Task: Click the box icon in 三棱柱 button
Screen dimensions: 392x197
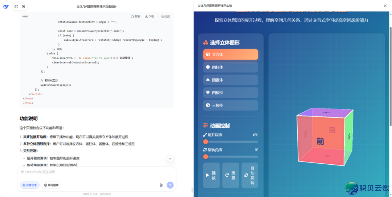Action: click(x=208, y=106)
